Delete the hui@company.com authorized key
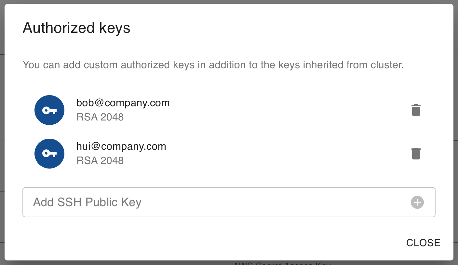The height and width of the screenshot is (265, 458). [416, 154]
